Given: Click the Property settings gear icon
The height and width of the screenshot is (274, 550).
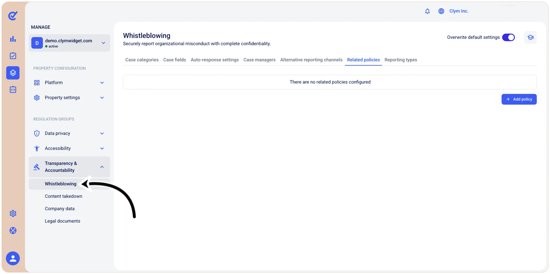Looking at the screenshot, I should click(x=37, y=98).
